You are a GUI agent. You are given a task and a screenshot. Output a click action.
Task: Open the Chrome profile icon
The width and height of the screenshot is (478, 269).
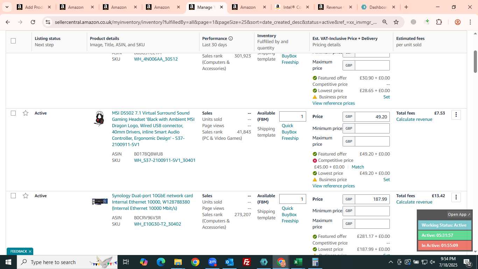tap(457, 22)
